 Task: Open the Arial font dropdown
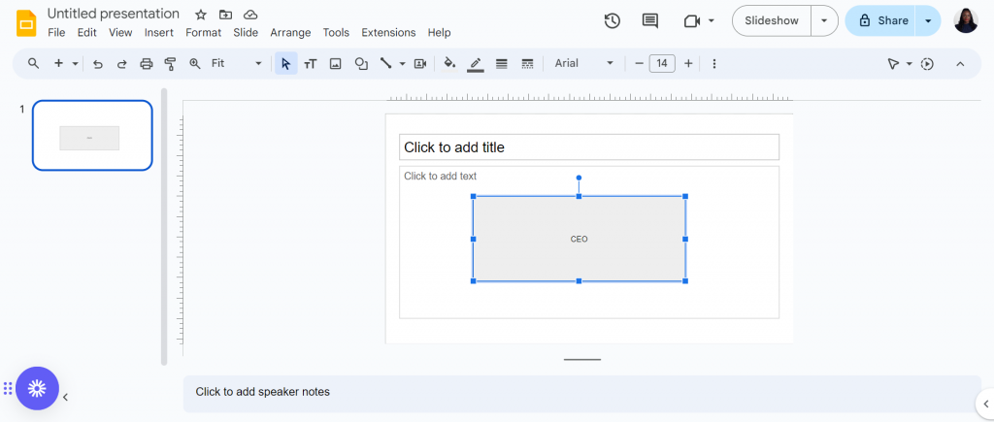(x=583, y=63)
